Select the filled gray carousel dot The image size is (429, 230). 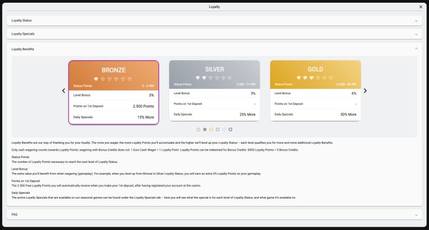click(x=205, y=129)
